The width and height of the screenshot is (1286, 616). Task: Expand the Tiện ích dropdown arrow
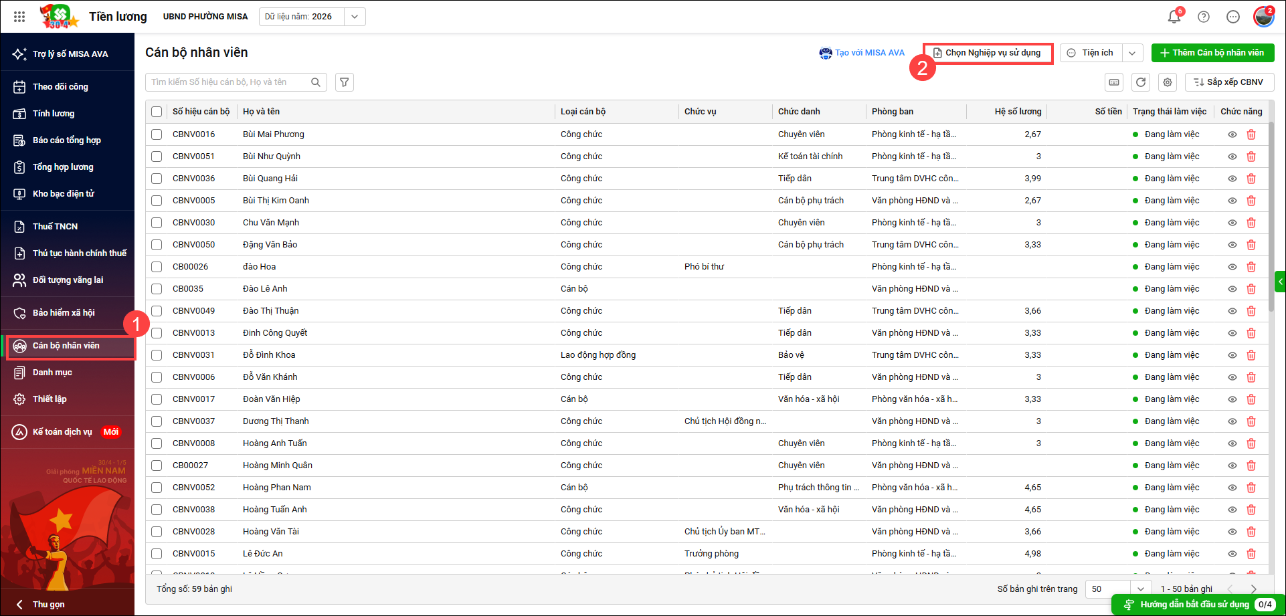point(1132,53)
